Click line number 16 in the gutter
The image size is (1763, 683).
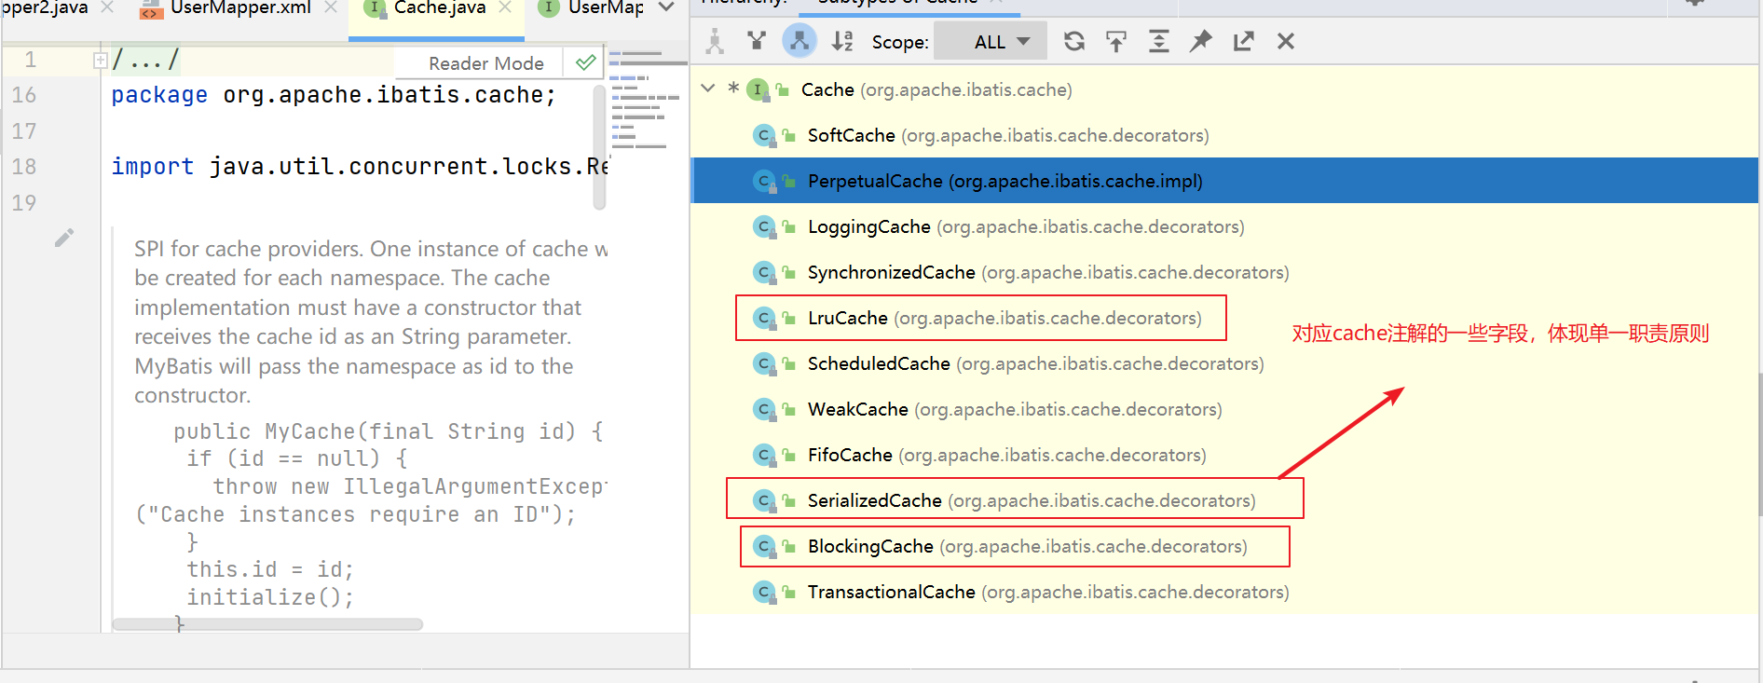pyautogui.click(x=24, y=95)
